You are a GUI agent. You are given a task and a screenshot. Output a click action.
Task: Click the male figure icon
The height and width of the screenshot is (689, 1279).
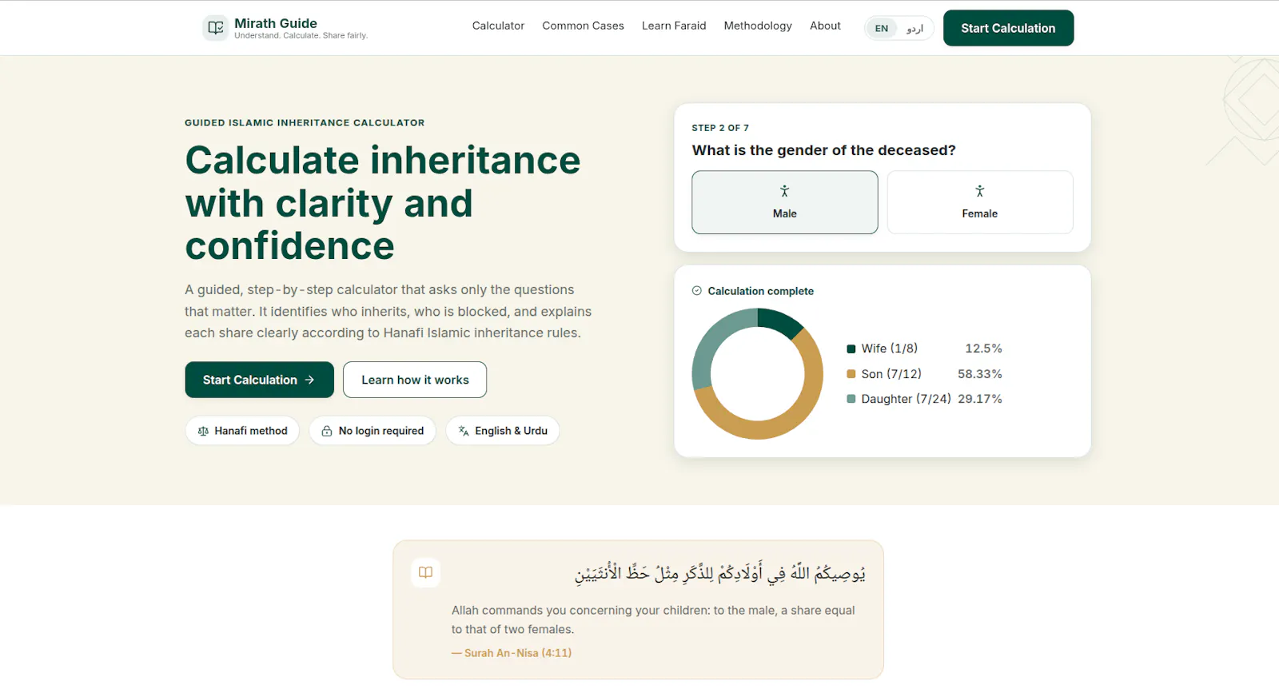point(784,191)
